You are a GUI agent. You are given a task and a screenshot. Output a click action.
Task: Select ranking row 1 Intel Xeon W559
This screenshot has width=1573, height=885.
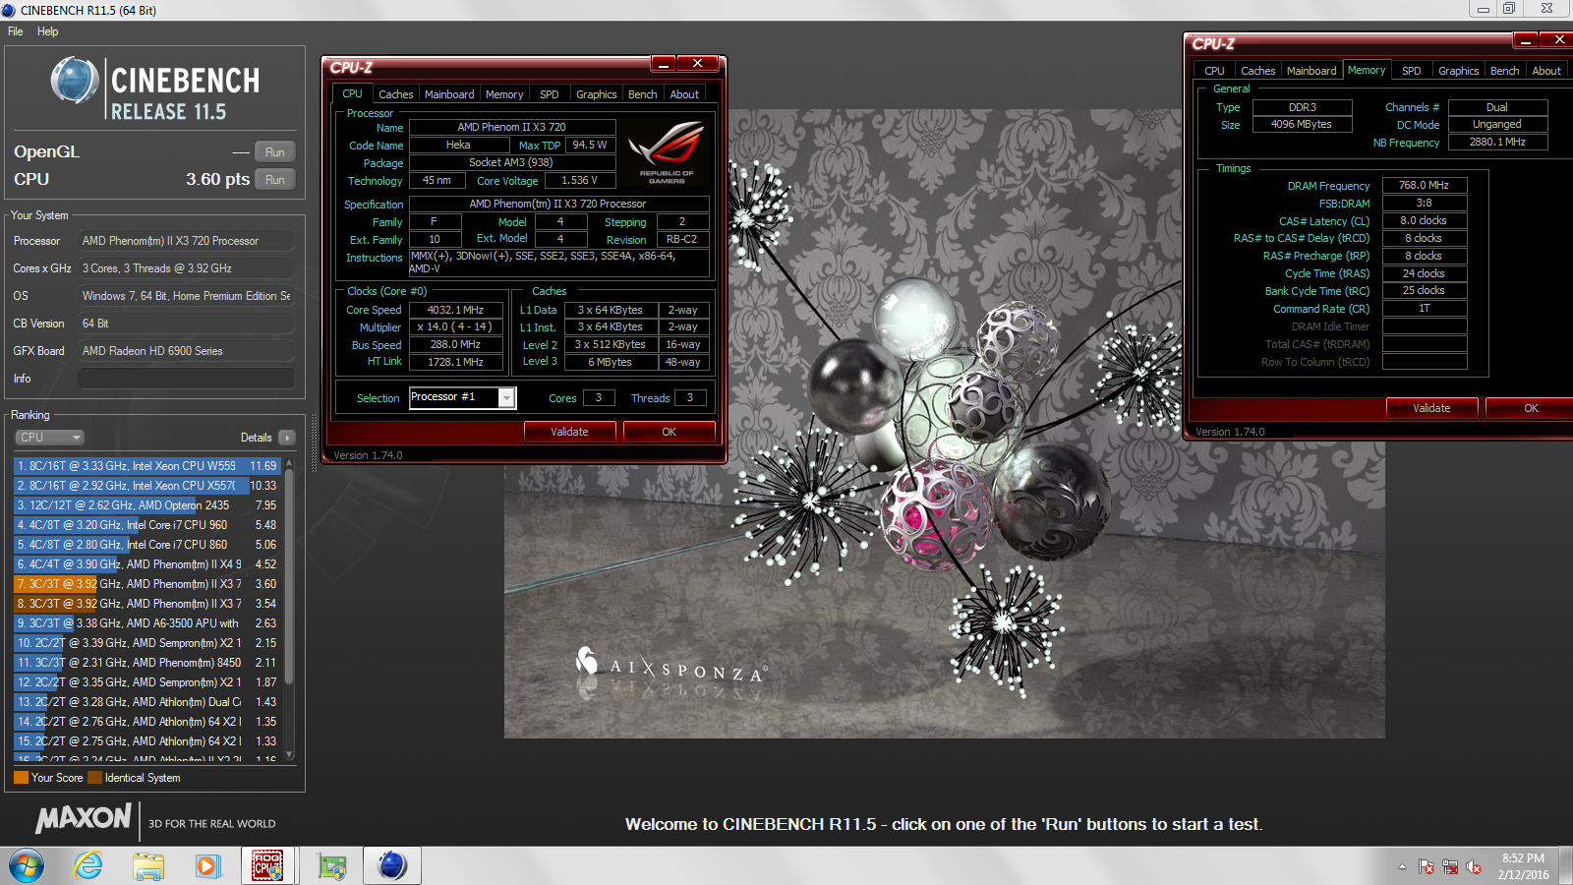(x=147, y=466)
